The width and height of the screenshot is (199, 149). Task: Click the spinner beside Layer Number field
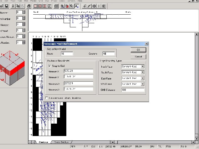pyautogui.click(x=24, y=24)
